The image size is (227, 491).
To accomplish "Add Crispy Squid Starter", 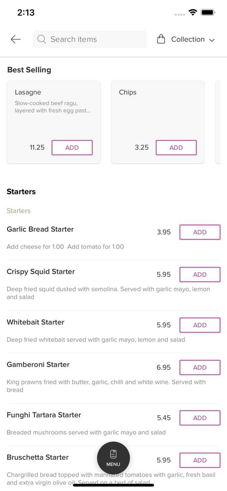I will [199, 274].
